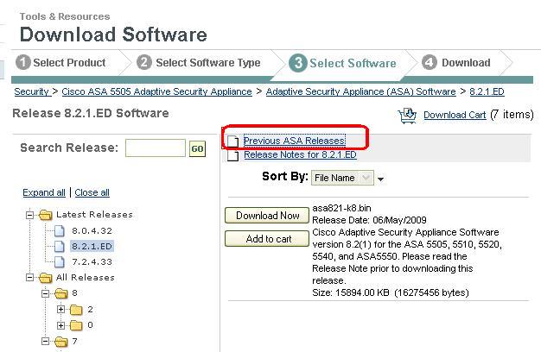Expand the subfolder 0 node
Image resolution: width=541 pixels, height=352 pixels.
coord(61,325)
